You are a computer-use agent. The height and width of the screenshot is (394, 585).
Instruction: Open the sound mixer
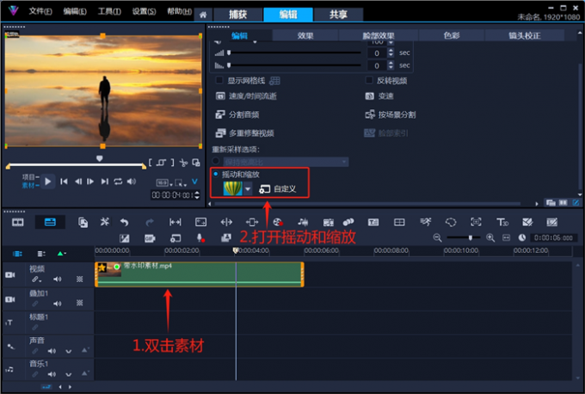tap(303, 222)
